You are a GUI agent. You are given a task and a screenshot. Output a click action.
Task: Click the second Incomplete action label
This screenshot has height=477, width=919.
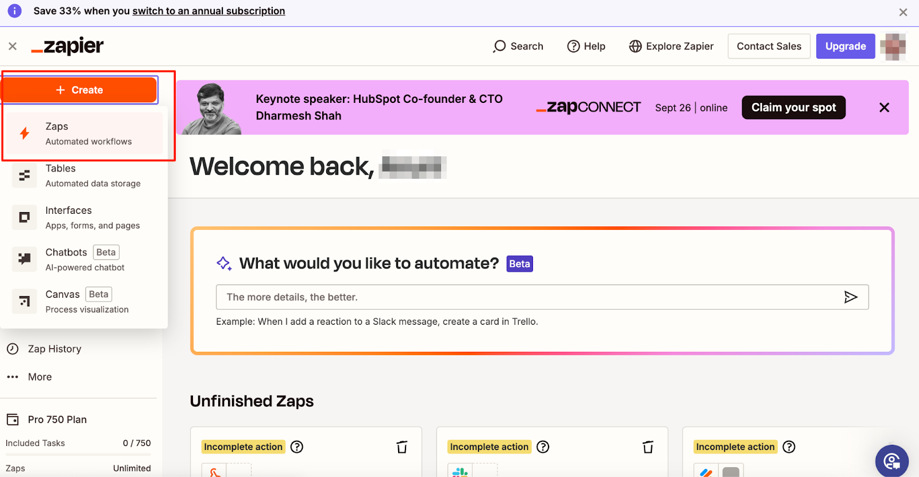pyautogui.click(x=489, y=447)
